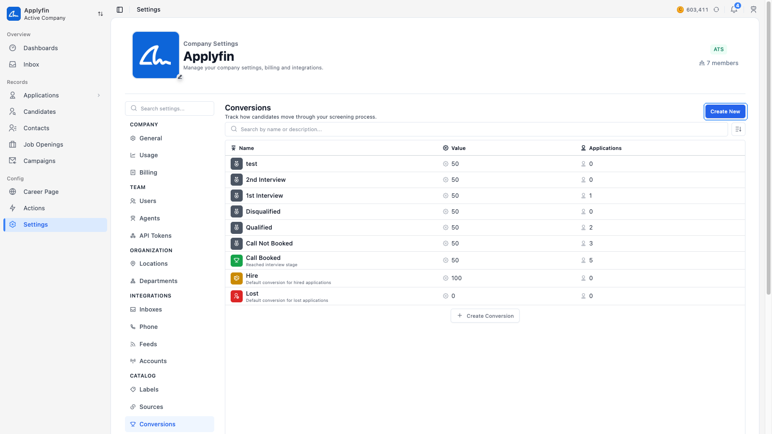Select Settings in main sidebar
The image size is (772, 434).
(55, 225)
